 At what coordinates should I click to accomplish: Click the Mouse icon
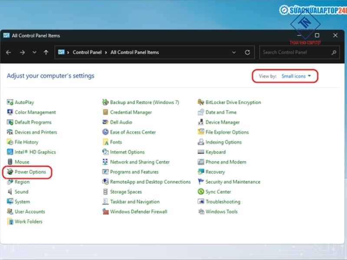pyautogui.click(x=10, y=162)
